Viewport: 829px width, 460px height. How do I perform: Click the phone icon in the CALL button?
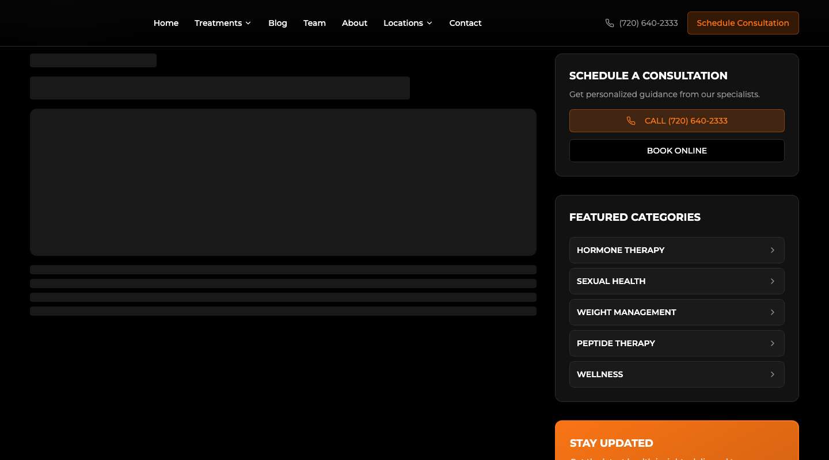631,121
